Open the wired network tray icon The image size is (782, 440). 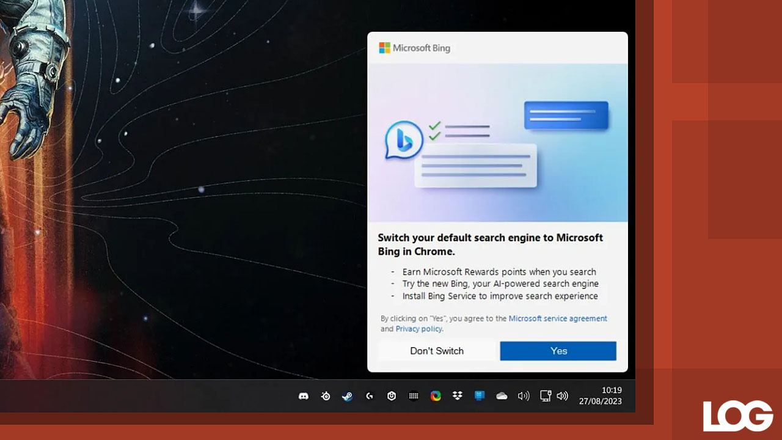546,396
